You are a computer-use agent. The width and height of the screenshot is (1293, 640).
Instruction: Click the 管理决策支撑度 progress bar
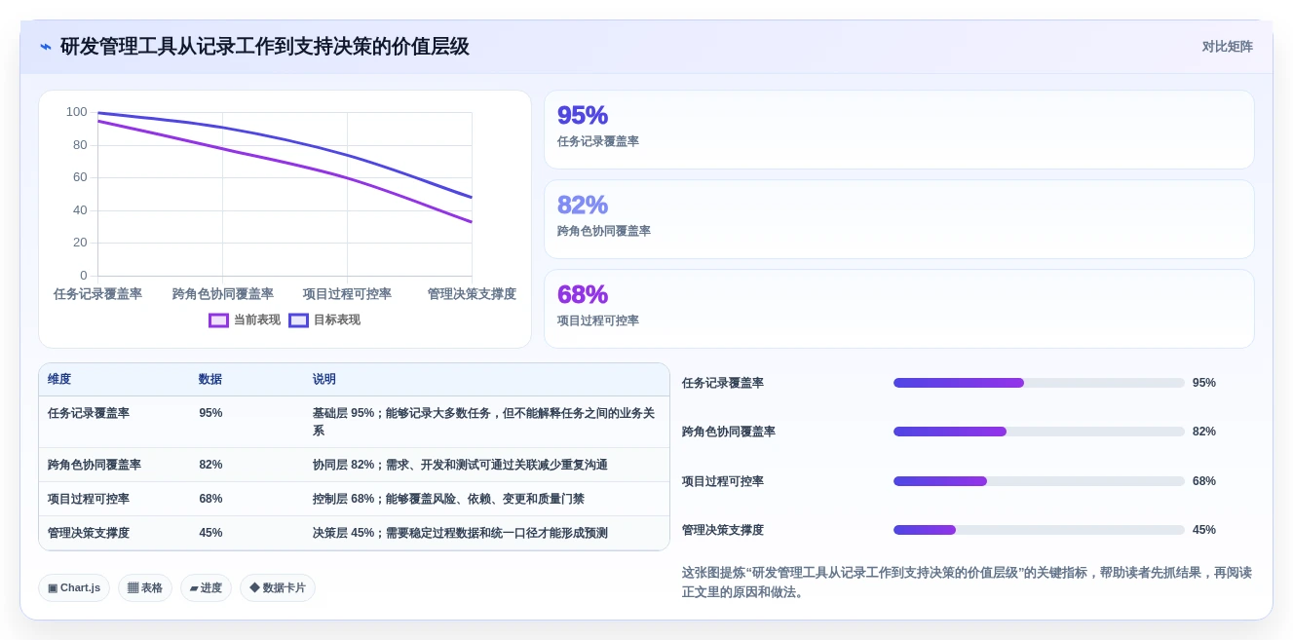coord(1039,530)
